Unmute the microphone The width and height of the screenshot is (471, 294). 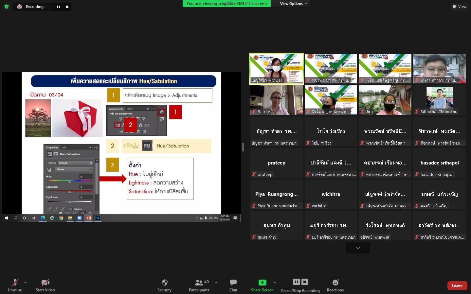pyautogui.click(x=15, y=285)
